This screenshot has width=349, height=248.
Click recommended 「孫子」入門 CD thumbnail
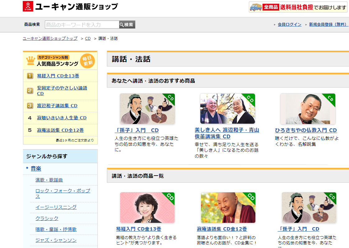[x=147, y=108]
